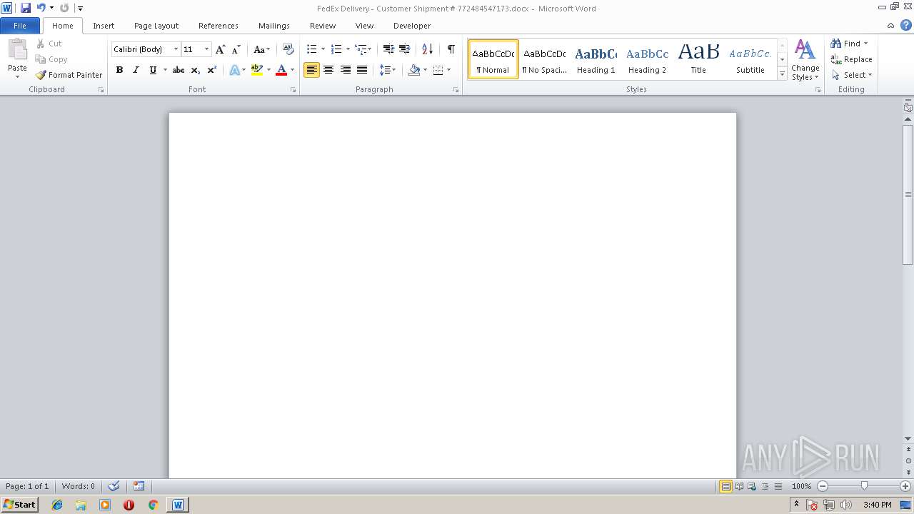Screen dimensions: 914x514
Task: Apply the Normal style
Action: (x=493, y=59)
